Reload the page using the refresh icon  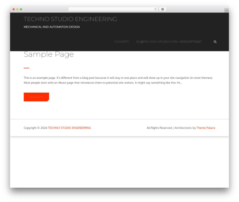(155, 9)
